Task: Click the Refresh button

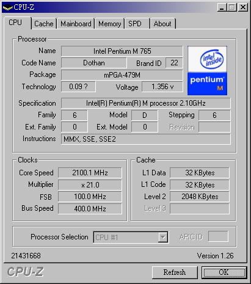Action: tap(175, 272)
